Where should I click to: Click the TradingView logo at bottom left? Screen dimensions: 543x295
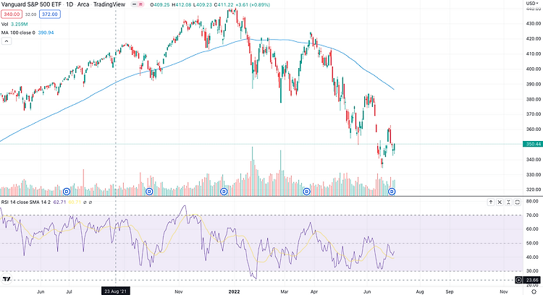click(x=7, y=279)
